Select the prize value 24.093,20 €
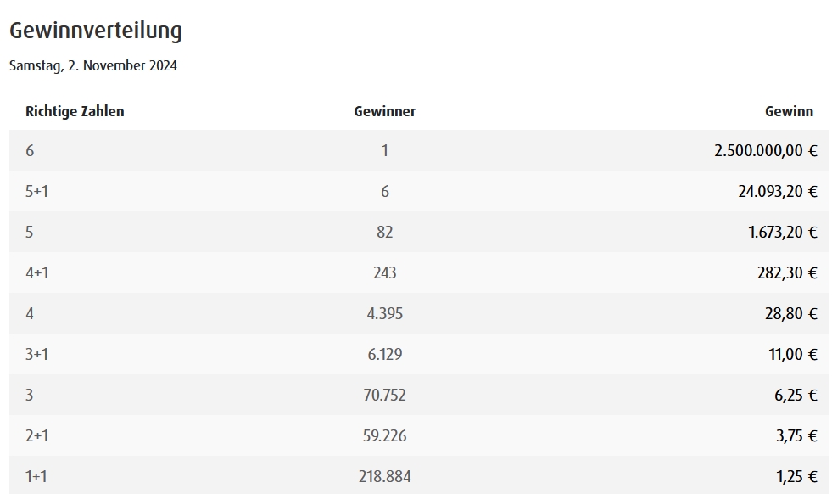The image size is (832, 494). (778, 191)
